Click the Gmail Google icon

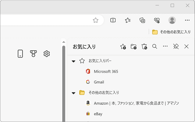(x=88, y=82)
